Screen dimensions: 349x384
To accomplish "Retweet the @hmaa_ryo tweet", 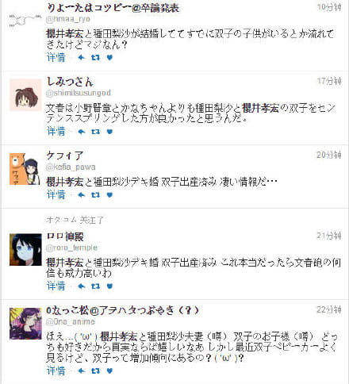I will pos(95,57).
